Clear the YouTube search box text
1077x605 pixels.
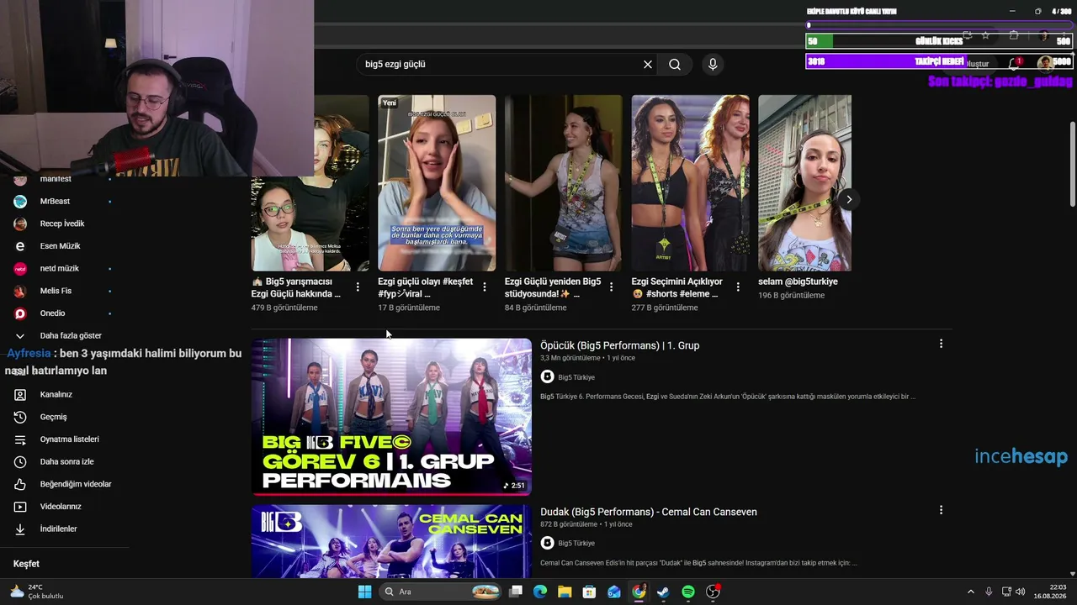[648, 65]
